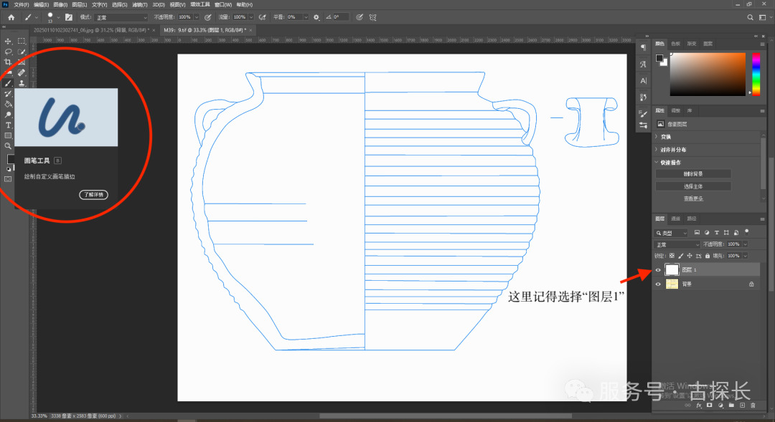775x422 pixels.
Task: Select the Rectangle shape tool
Action: (x=8, y=135)
